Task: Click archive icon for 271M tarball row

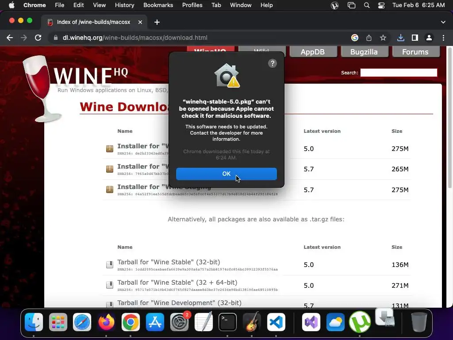Action: point(110,285)
